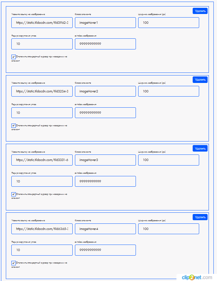Edit the element class field imageHover2
This screenshot has width=217, height=281.
[x=105, y=91]
